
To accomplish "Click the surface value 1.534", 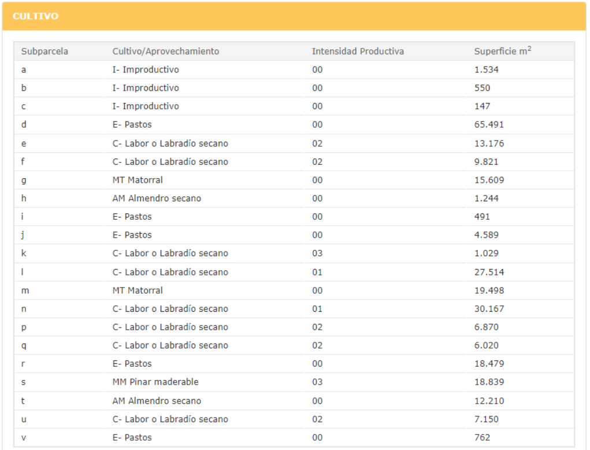I will [x=486, y=70].
